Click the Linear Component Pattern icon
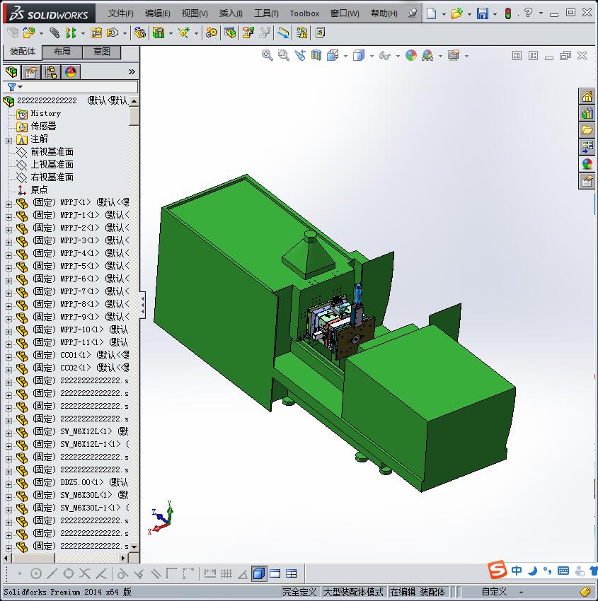This screenshot has height=601, width=598. tap(71, 33)
